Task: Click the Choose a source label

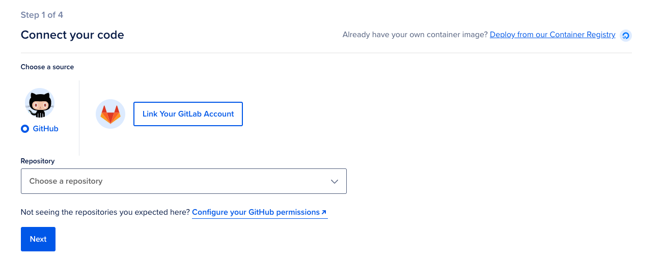Action: coord(47,67)
